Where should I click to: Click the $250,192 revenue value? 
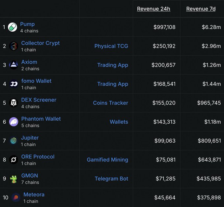[x=164, y=46]
